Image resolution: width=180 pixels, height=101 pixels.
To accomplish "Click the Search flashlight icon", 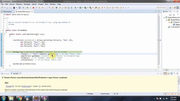I will pos(102,8).
